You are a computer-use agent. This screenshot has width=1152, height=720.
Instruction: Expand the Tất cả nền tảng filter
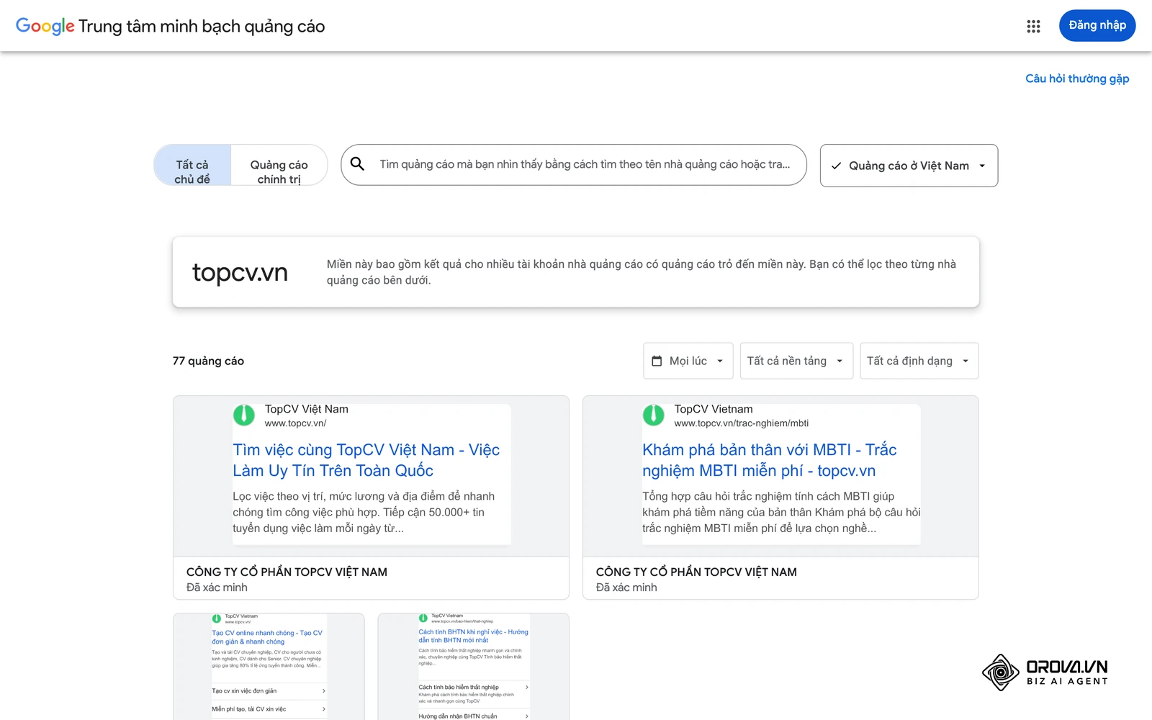[x=796, y=361]
